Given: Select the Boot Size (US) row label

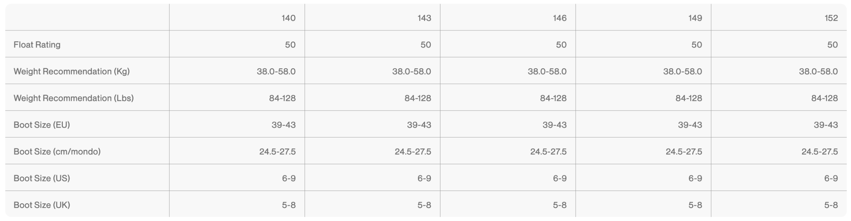Looking at the screenshot, I should coord(42,178).
